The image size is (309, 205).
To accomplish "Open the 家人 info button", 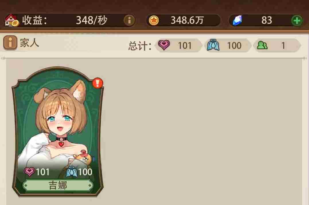I will tap(10, 42).
